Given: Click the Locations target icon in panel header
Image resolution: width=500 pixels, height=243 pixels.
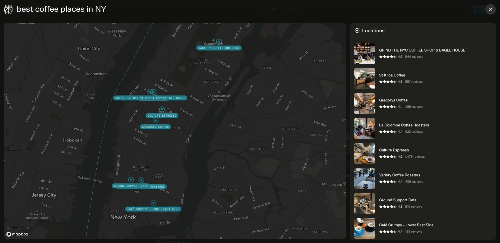Looking at the screenshot, I should [x=357, y=30].
